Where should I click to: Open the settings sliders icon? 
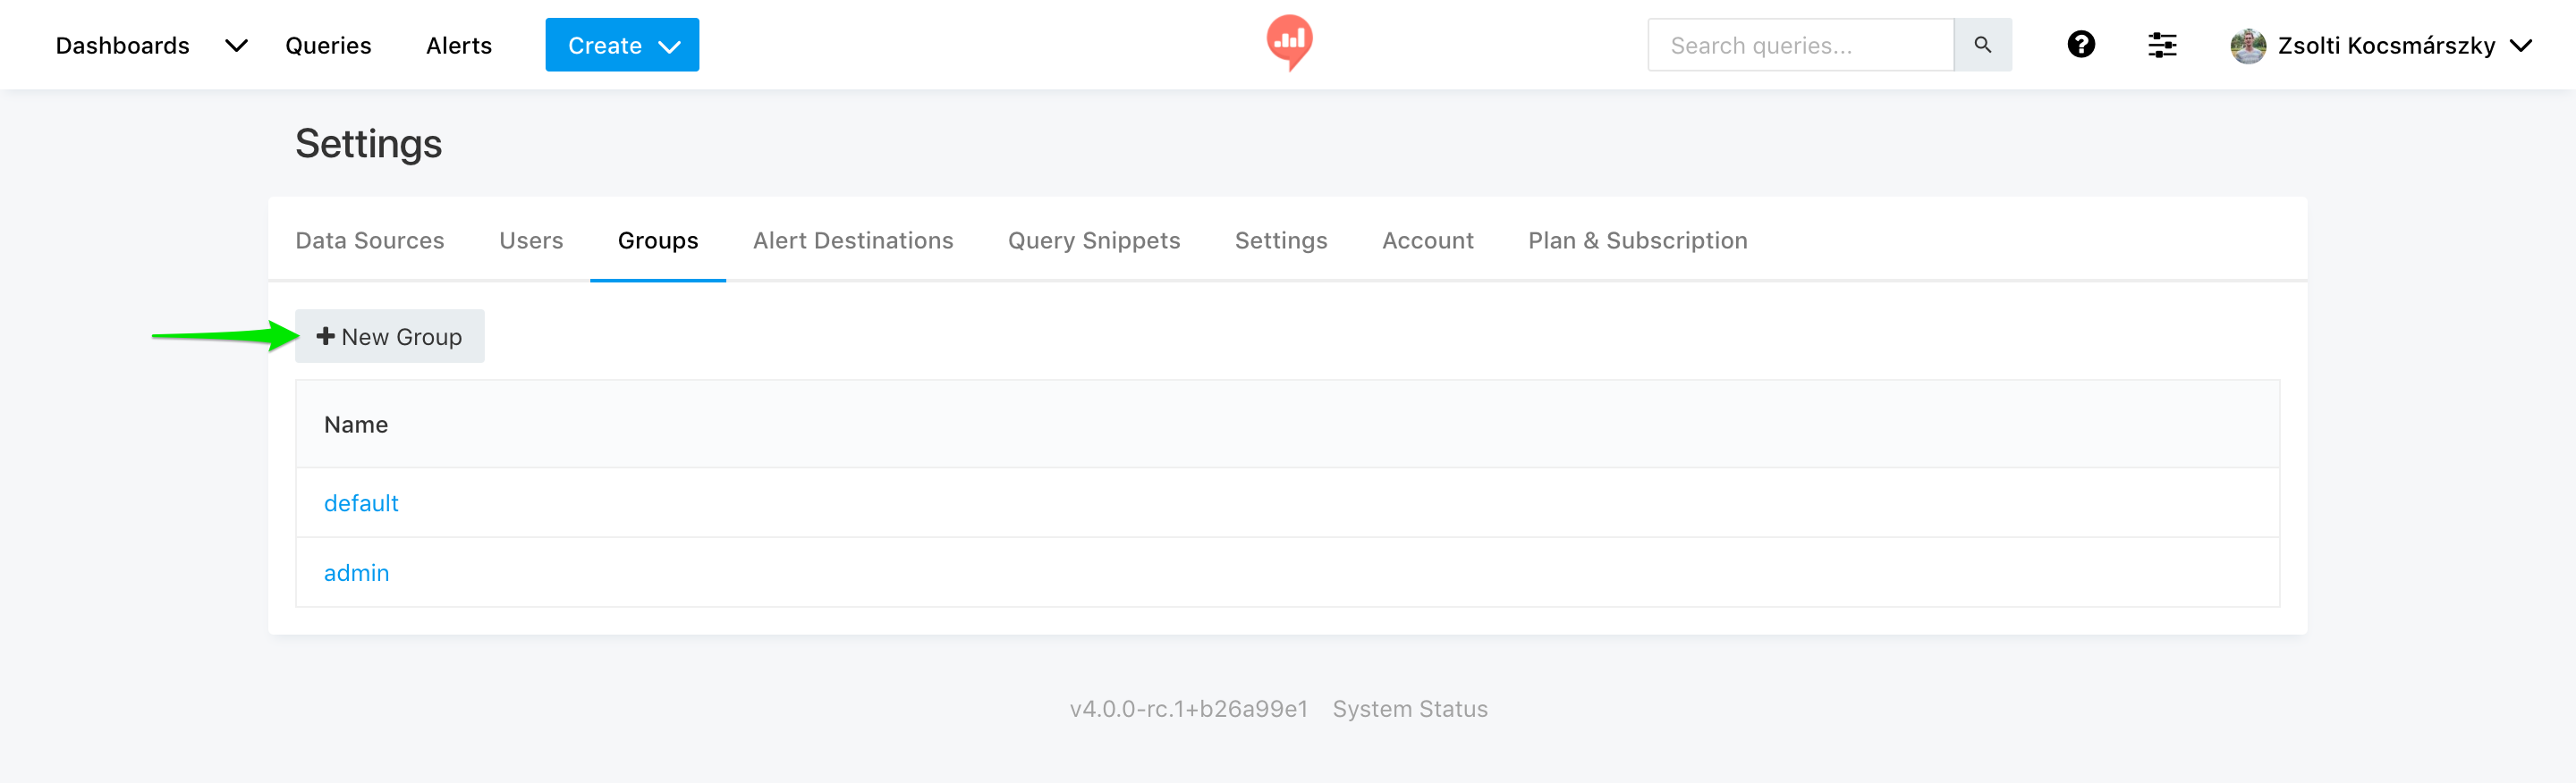click(2161, 45)
